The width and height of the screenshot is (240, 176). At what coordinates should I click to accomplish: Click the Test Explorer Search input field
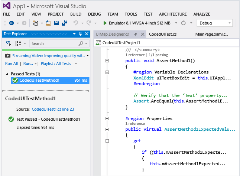(x=59, y=43)
